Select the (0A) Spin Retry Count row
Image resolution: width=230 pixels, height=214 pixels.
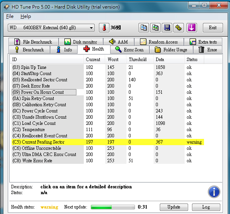coord(108,98)
